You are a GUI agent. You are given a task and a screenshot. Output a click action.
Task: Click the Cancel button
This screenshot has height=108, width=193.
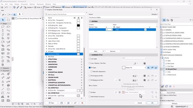pos(140,103)
